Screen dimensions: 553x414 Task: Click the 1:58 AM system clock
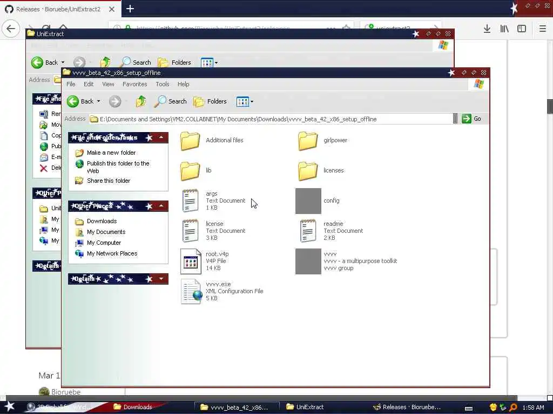533,408
